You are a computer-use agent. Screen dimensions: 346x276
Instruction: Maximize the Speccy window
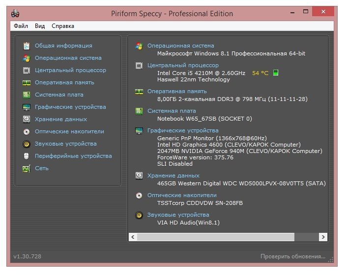(306, 11)
